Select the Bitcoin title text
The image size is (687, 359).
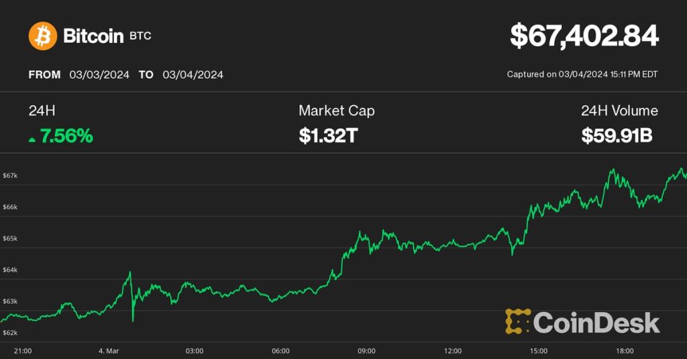coord(93,35)
